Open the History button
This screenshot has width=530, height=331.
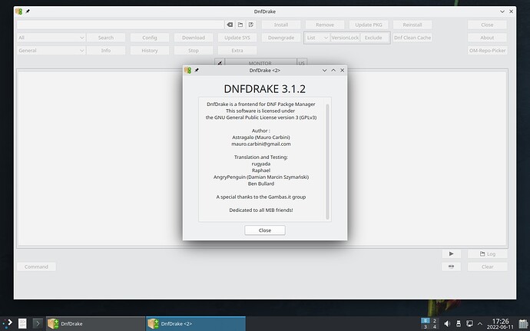150,51
